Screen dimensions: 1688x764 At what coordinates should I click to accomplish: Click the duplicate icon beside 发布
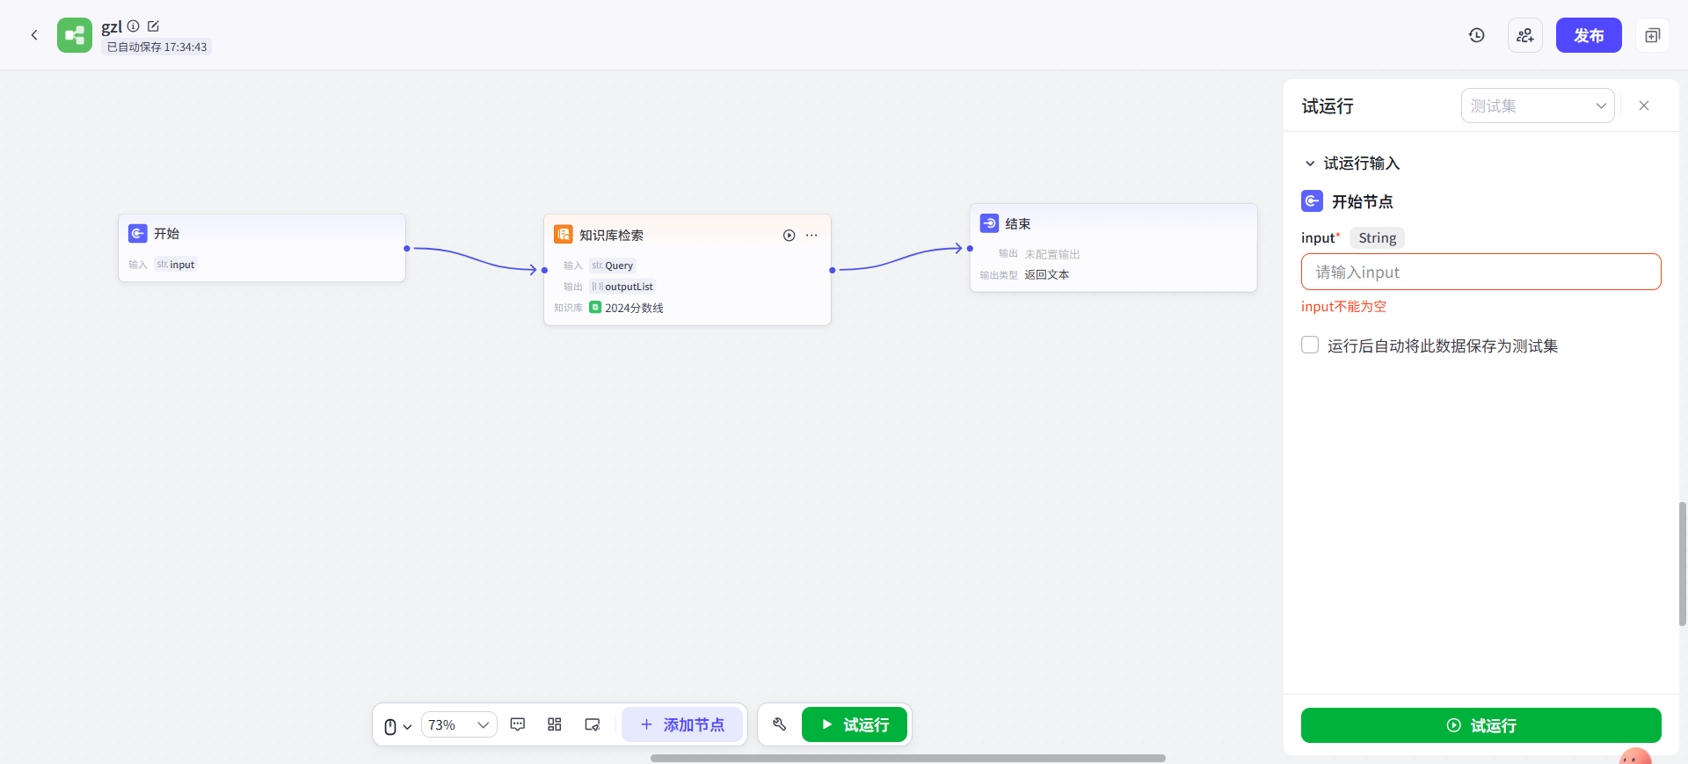[x=1653, y=35]
